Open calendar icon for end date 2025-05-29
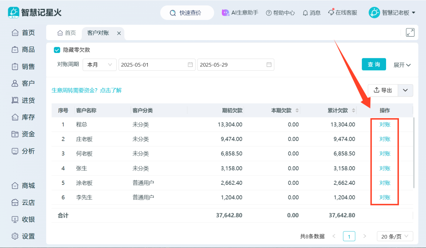426x248 pixels. click(269, 65)
